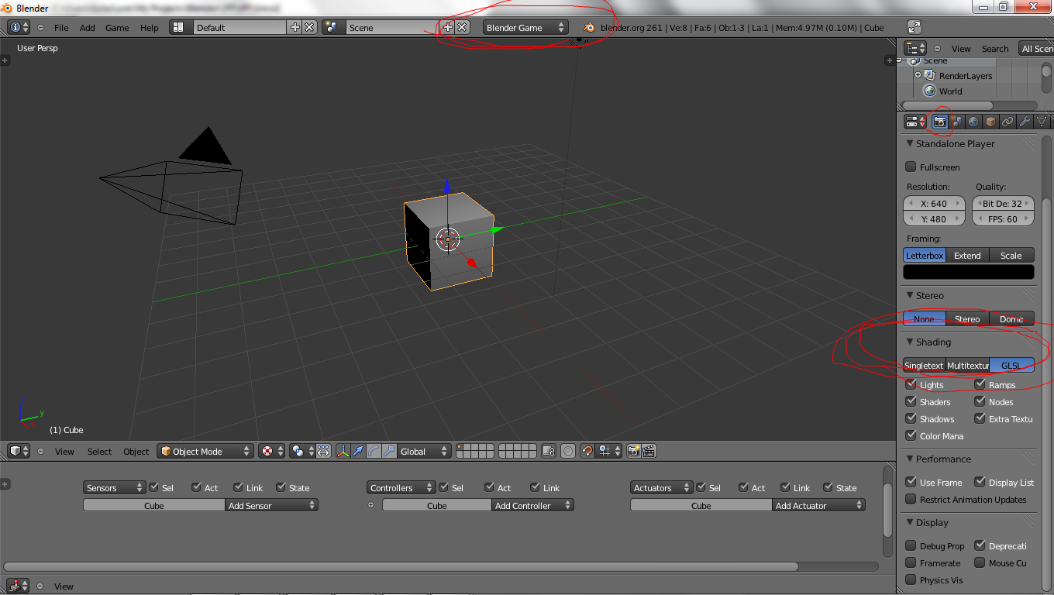Screen dimensions: 1054x595
Task: Click the OpenGL render animation clapper icon
Action: pyautogui.click(x=649, y=451)
